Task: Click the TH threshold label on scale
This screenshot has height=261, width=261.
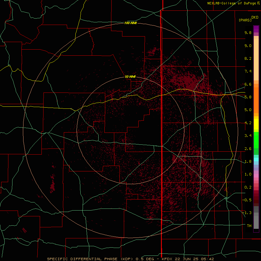Action: click(x=249, y=226)
